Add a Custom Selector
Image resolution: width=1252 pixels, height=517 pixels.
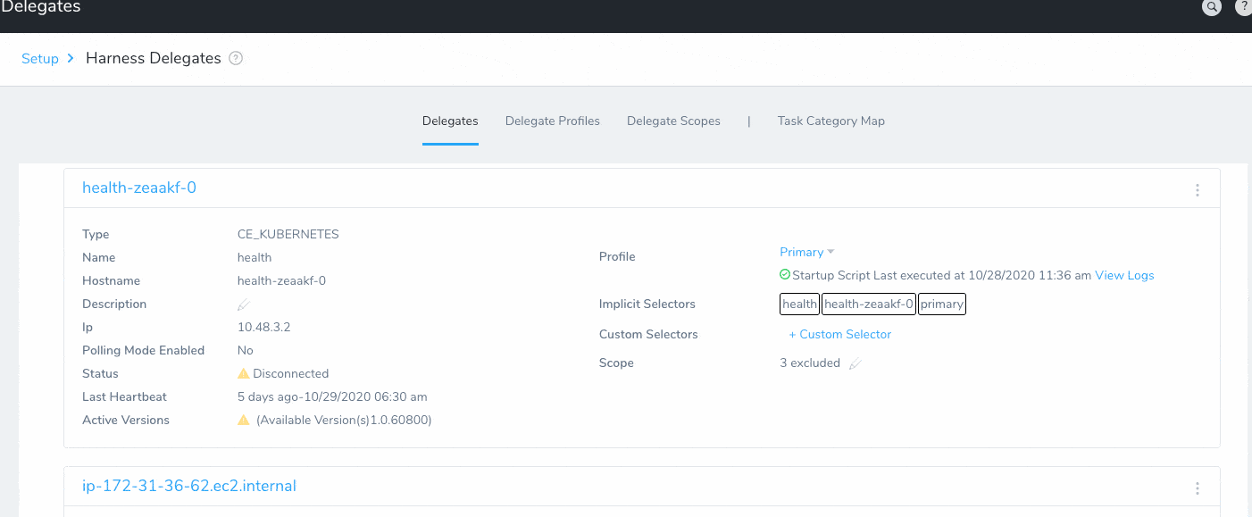point(840,334)
